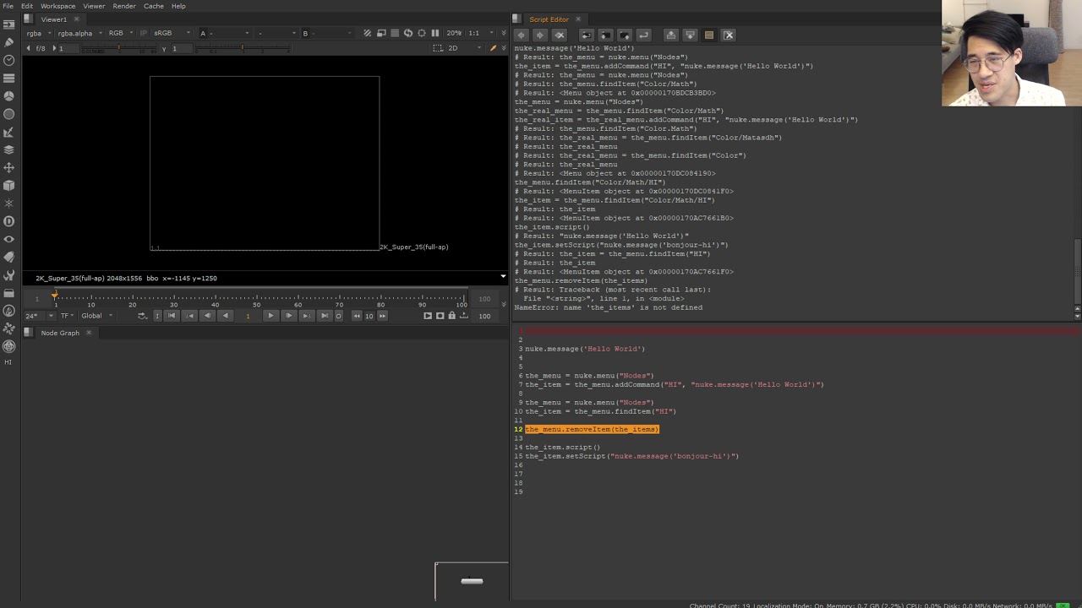Toggle the viewer overscan target icon
This screenshot has height=608, width=1082.
tap(422, 33)
